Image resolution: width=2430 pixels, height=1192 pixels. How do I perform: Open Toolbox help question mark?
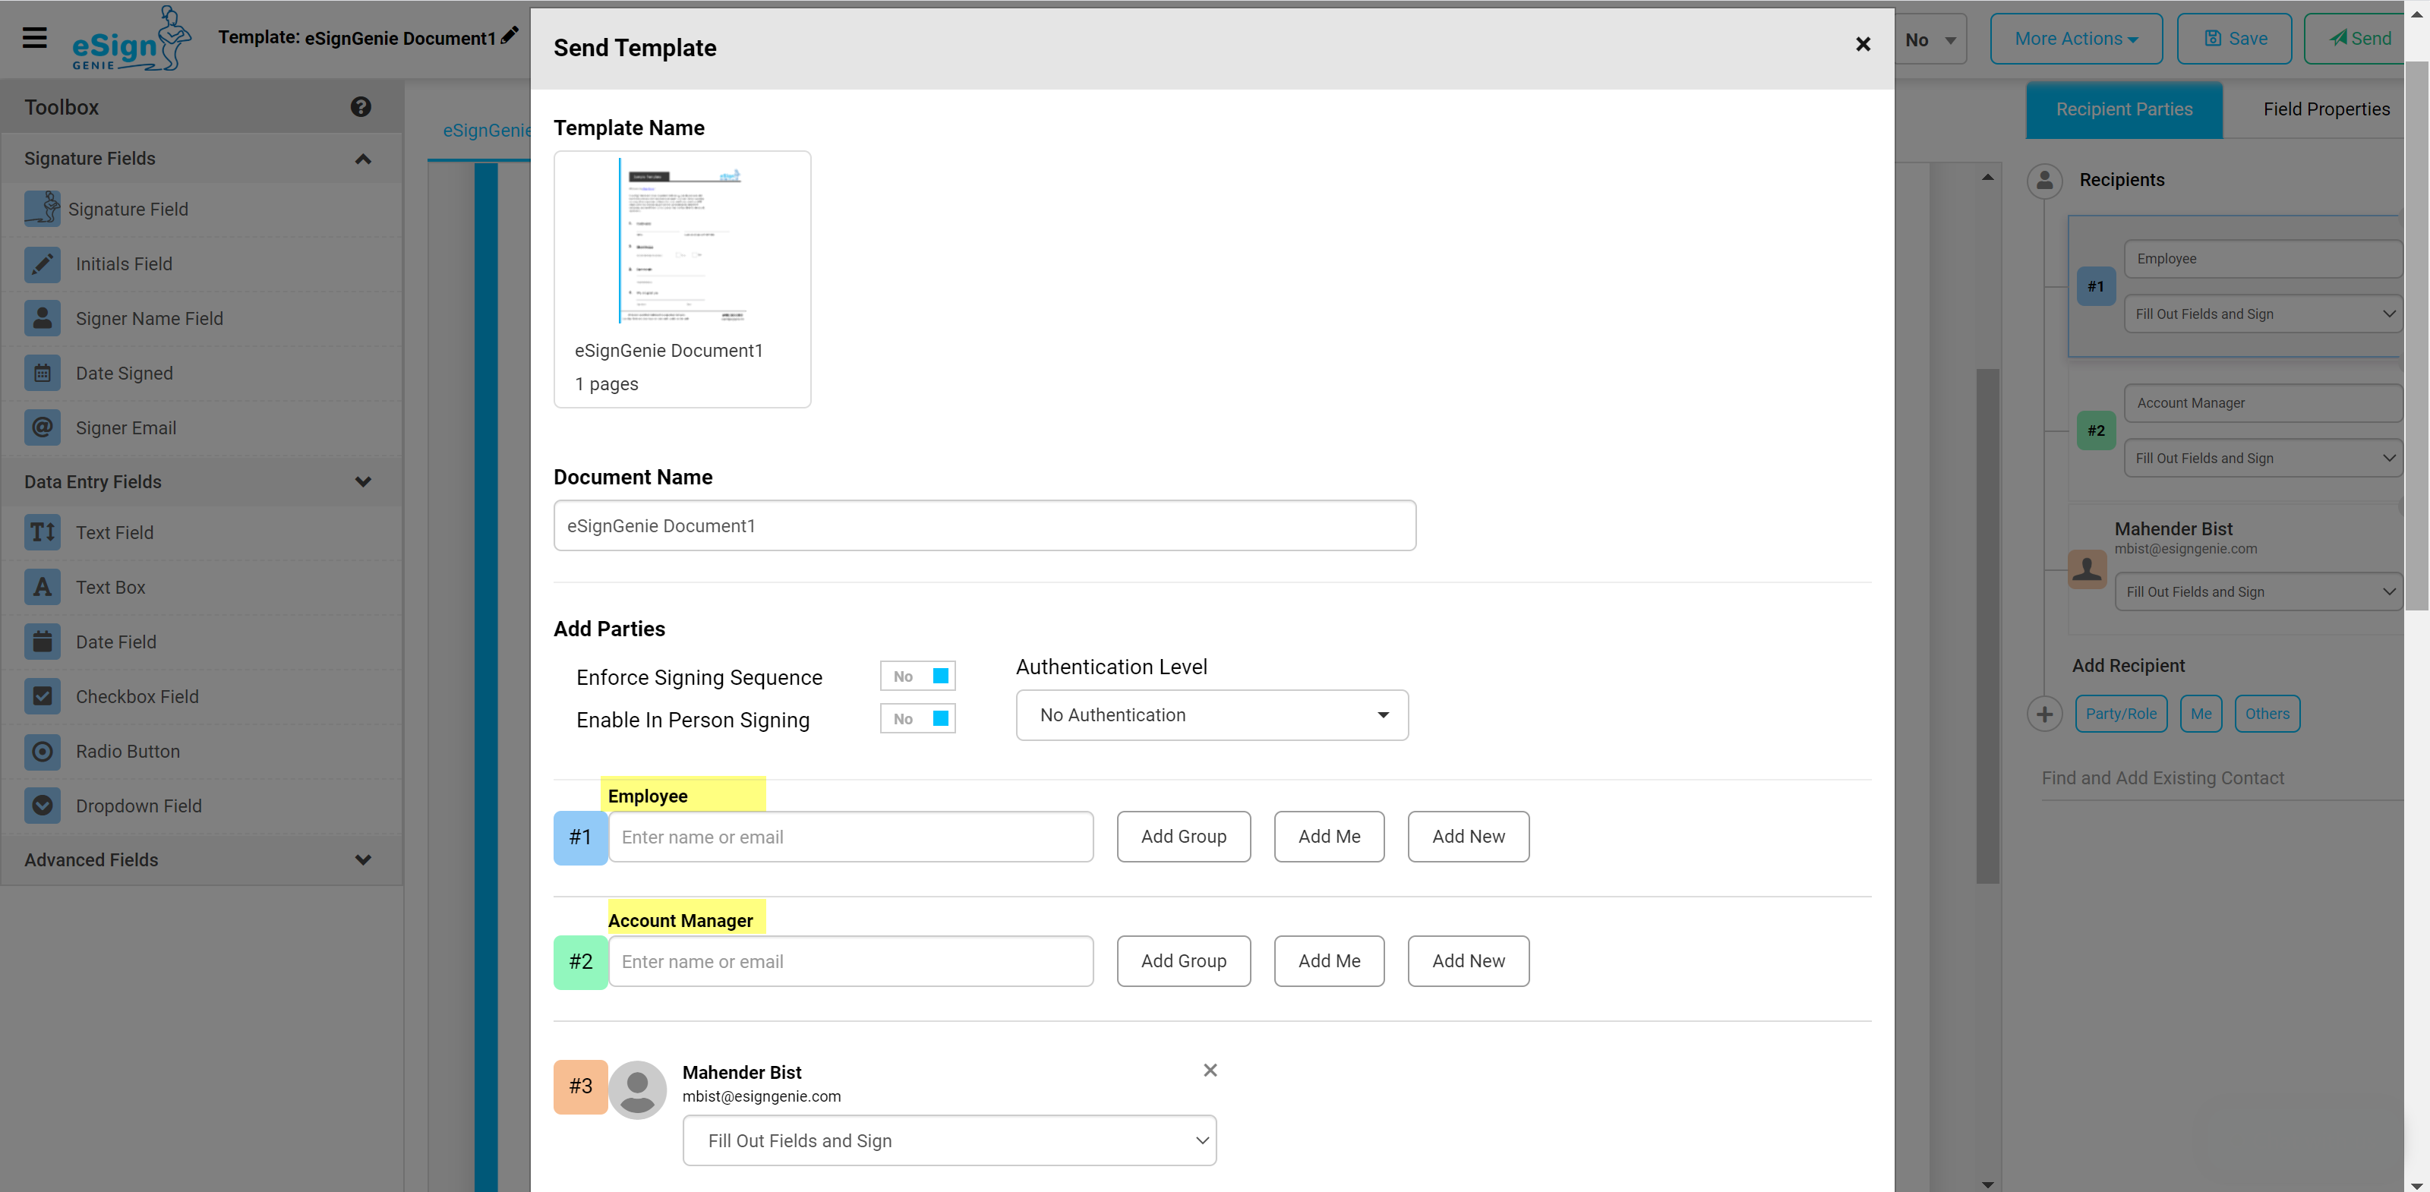click(x=361, y=106)
